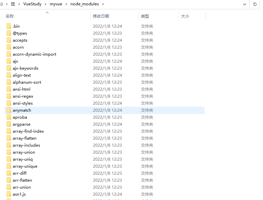Select the acorn-dynamic-import folder name
Image resolution: width=263 pixels, height=200 pixels.
[x=34, y=54]
